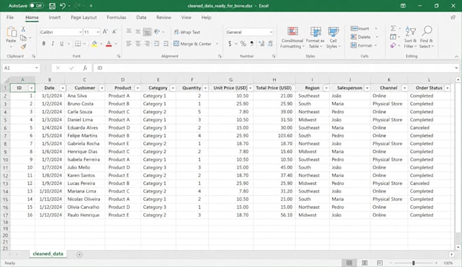The width and height of the screenshot is (462, 267).
Task: Apply Percent Style format
Action: (x=243, y=44)
